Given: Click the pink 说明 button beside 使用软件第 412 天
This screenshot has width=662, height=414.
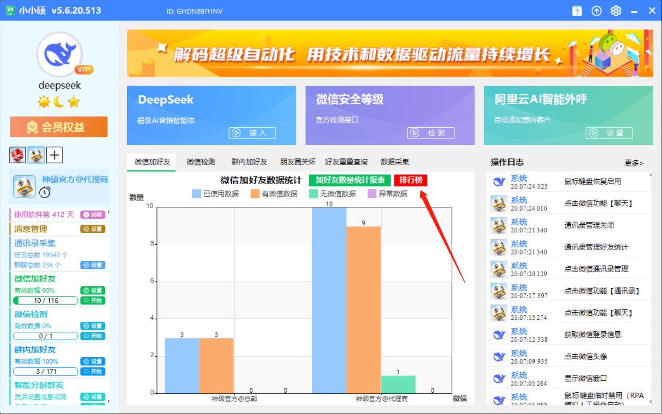Looking at the screenshot, I should point(93,215).
